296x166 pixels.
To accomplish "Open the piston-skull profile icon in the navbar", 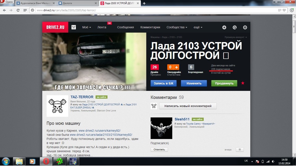I will coord(74,27).
